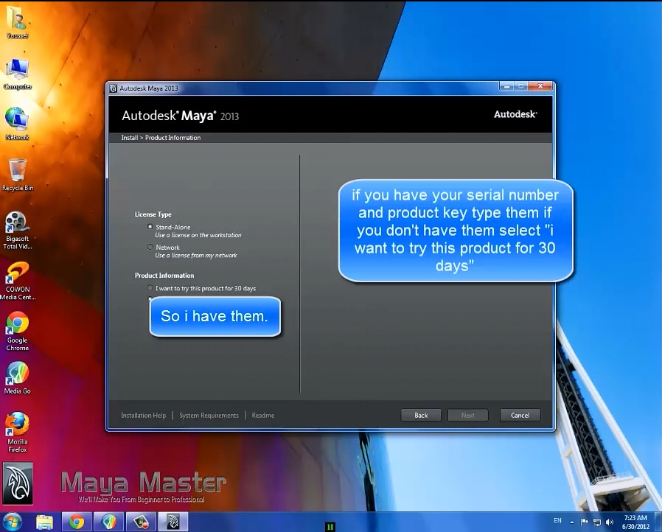Viewport: 662px width, 532px height.
Task: Open the volume speaker tray icon
Action: click(609, 522)
